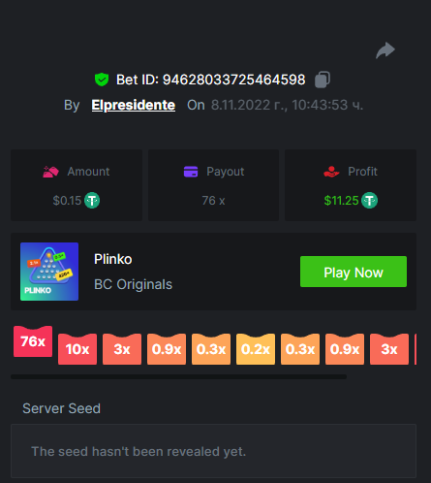The image size is (431, 483).
Task: Click the Server Seed text field
Action: point(213,451)
